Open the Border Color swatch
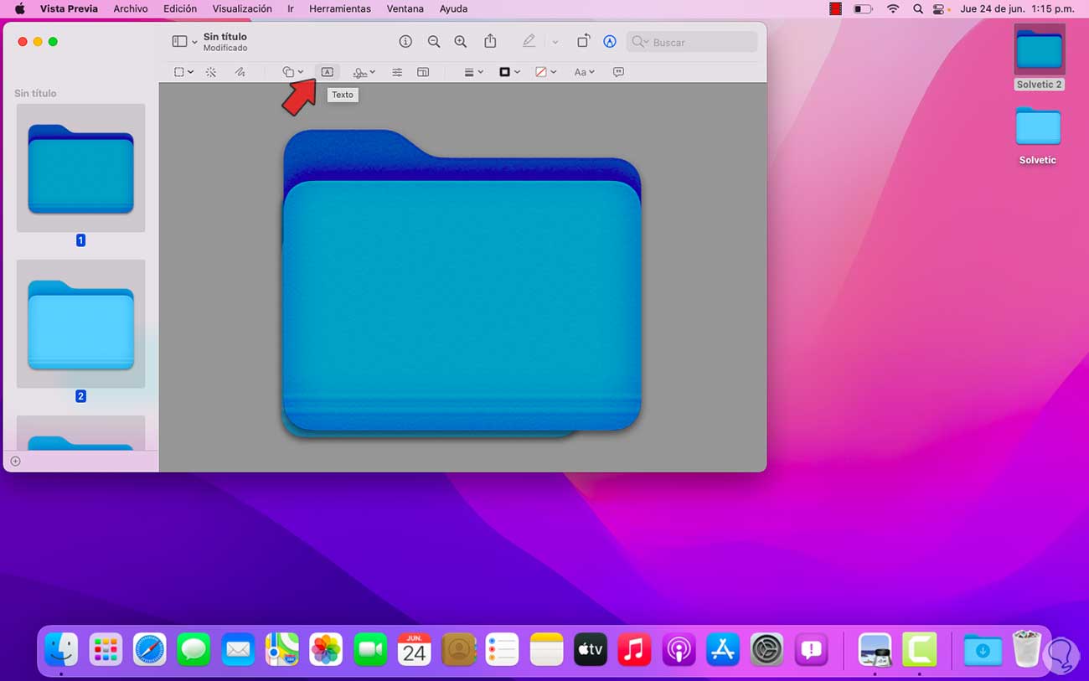The width and height of the screenshot is (1089, 681). 509,72
